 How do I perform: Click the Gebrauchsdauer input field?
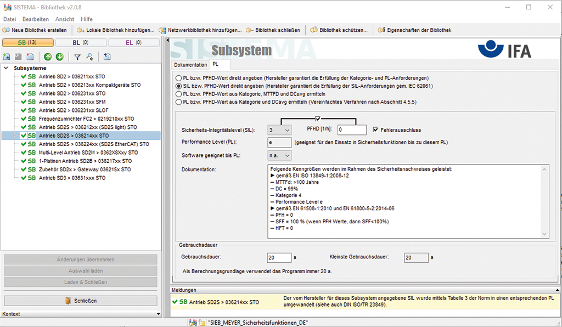279,257
